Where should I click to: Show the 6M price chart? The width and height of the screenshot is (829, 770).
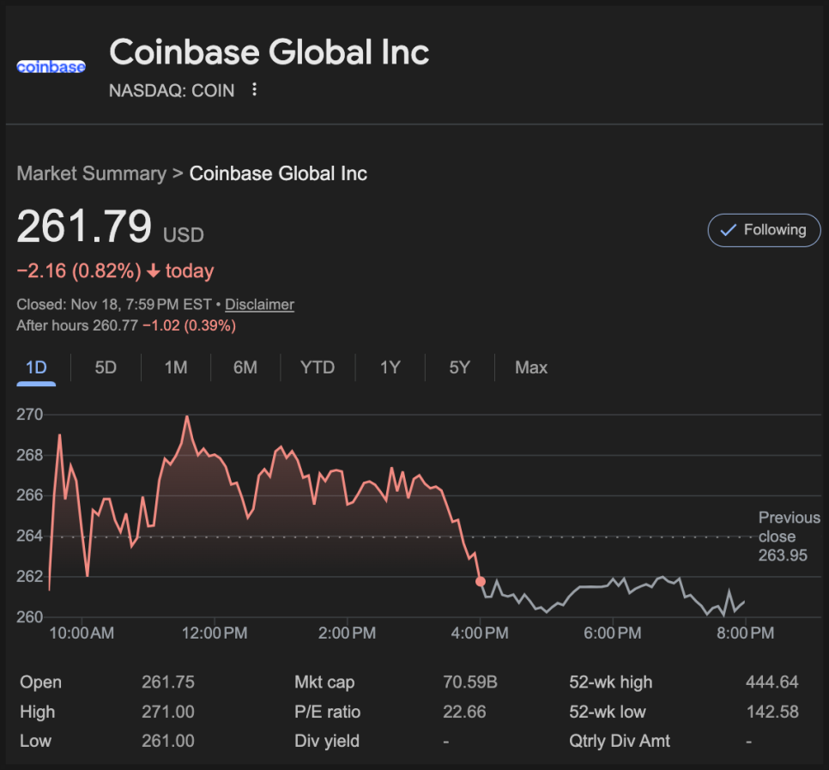click(x=245, y=367)
